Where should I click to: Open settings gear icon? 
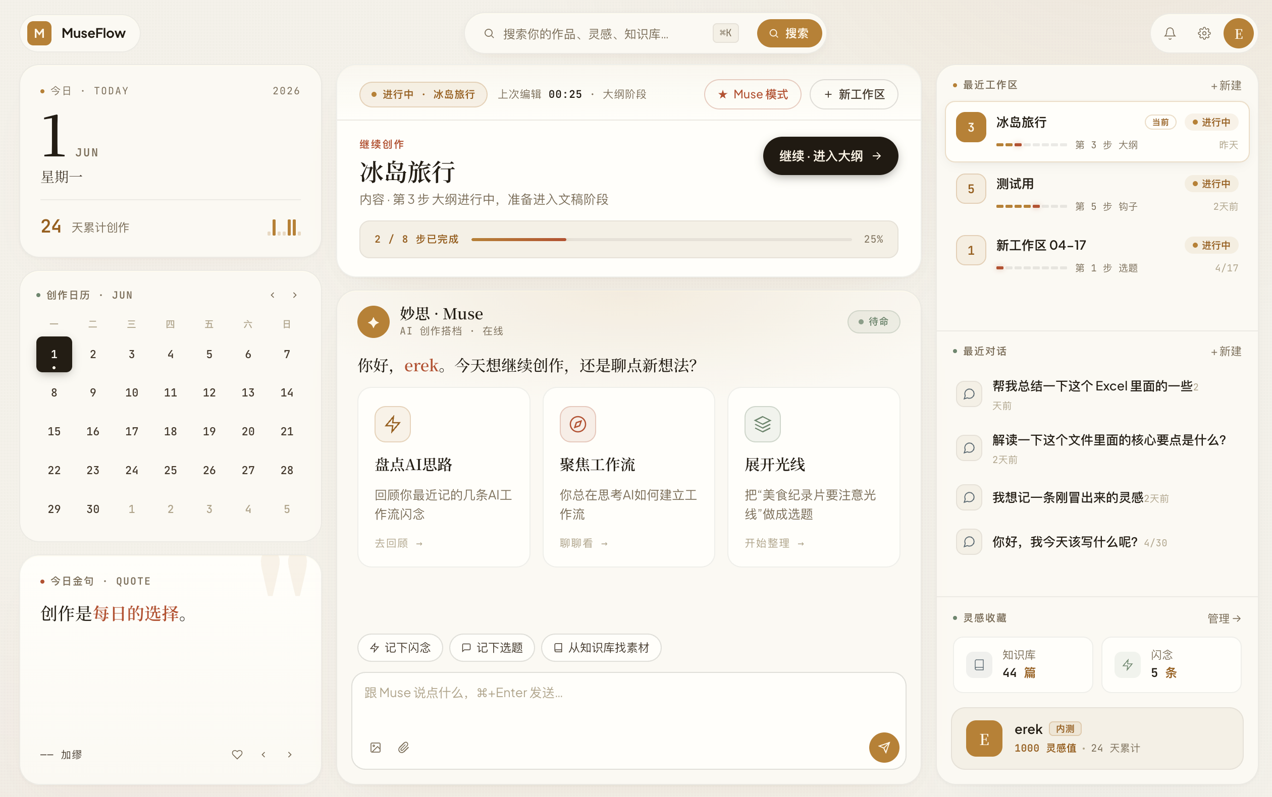[x=1204, y=33]
